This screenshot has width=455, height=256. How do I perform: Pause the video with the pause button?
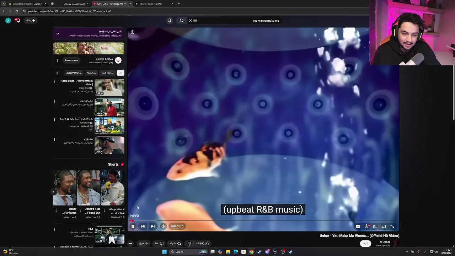coord(133,226)
